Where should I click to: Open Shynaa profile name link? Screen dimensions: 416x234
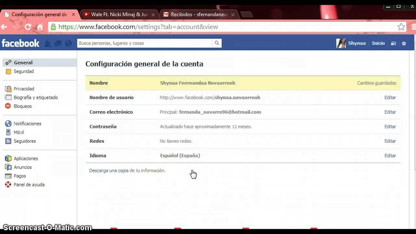click(357, 43)
